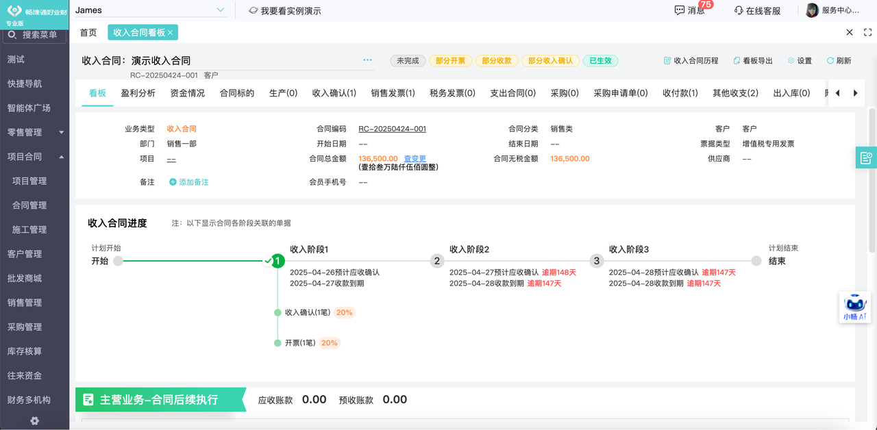Open the 消息 messages icon
Image resolution: width=877 pixels, height=430 pixels.
(x=680, y=10)
